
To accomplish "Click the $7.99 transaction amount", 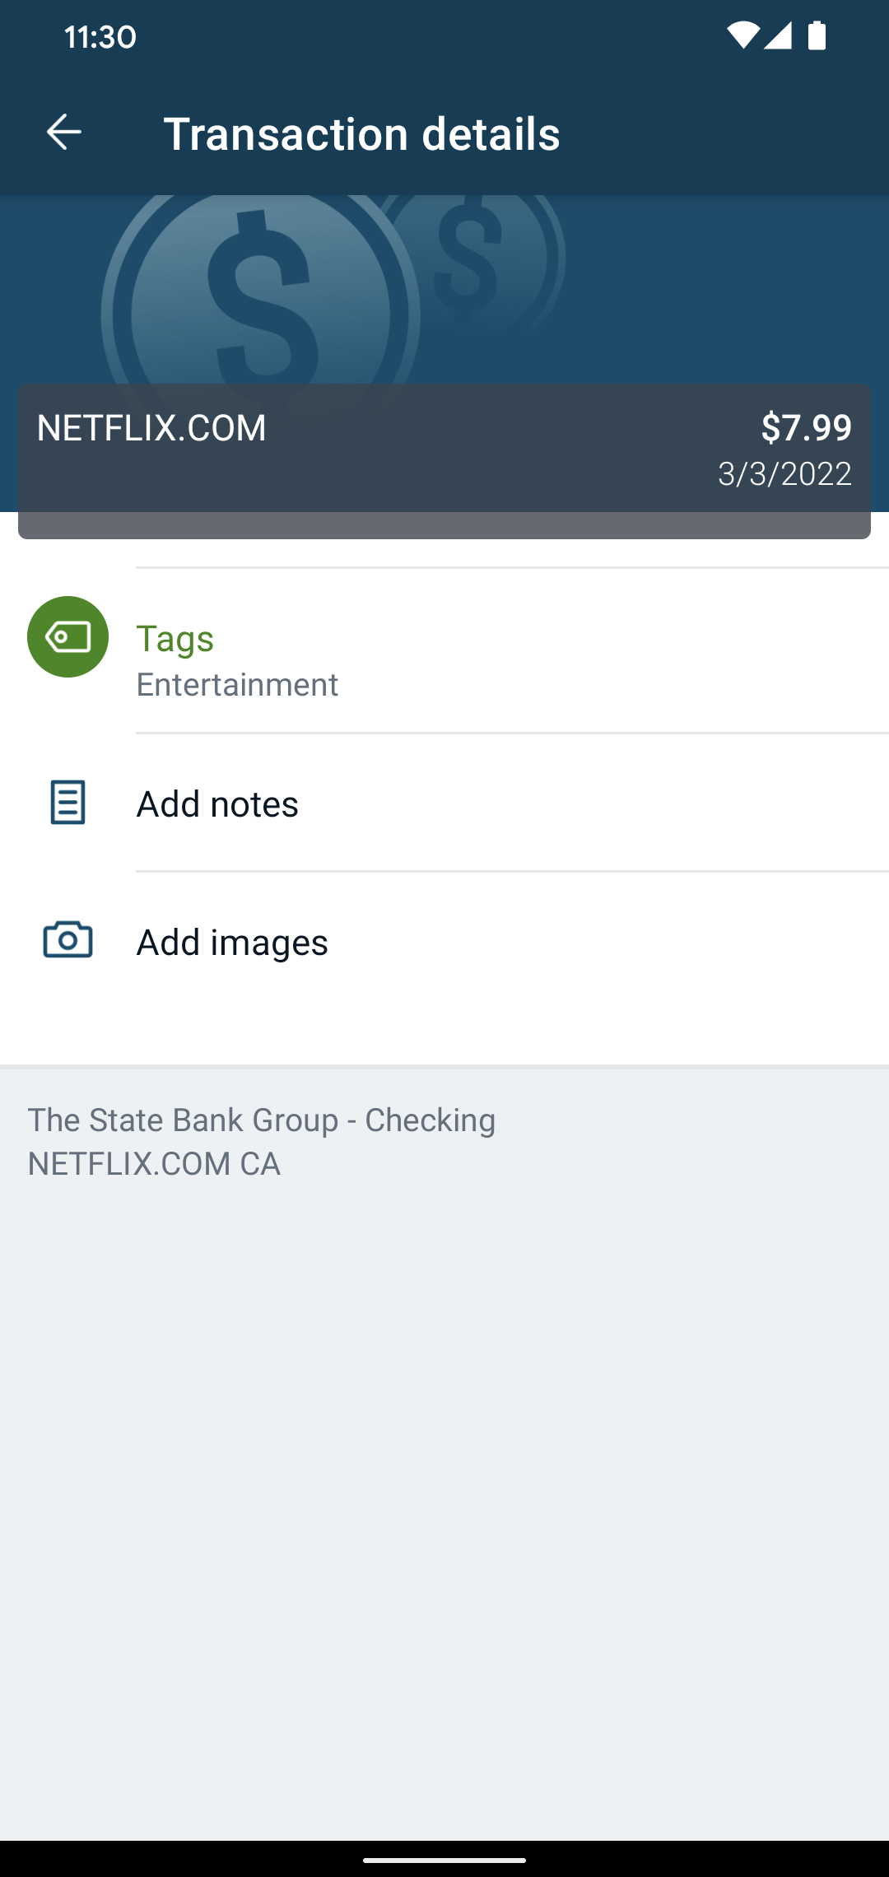I will [x=806, y=427].
